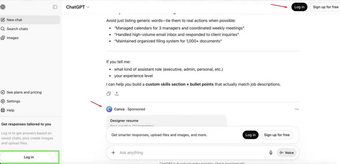Toggle the sidebar collapse control
This screenshot has height=164, width=340.
pos(55,7)
